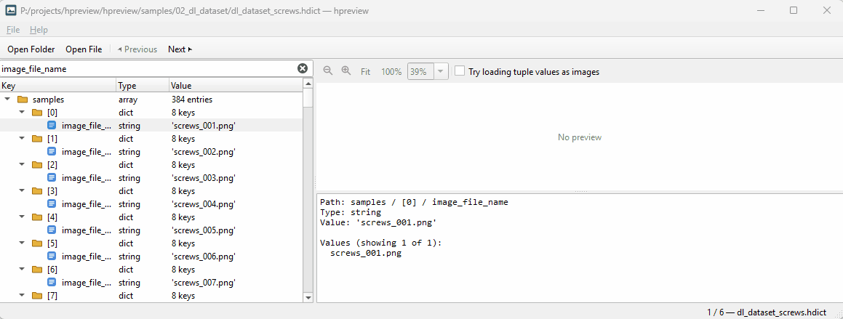The height and width of the screenshot is (319, 843).
Task: Click the Path line in details pane
Action: pos(414,203)
